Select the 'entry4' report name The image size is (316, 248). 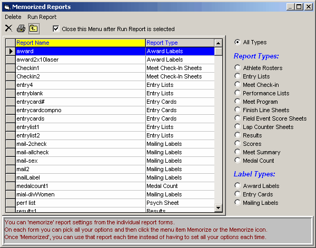click(x=81, y=85)
